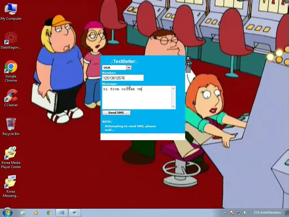Open the Action Center flag icon

[232, 212]
